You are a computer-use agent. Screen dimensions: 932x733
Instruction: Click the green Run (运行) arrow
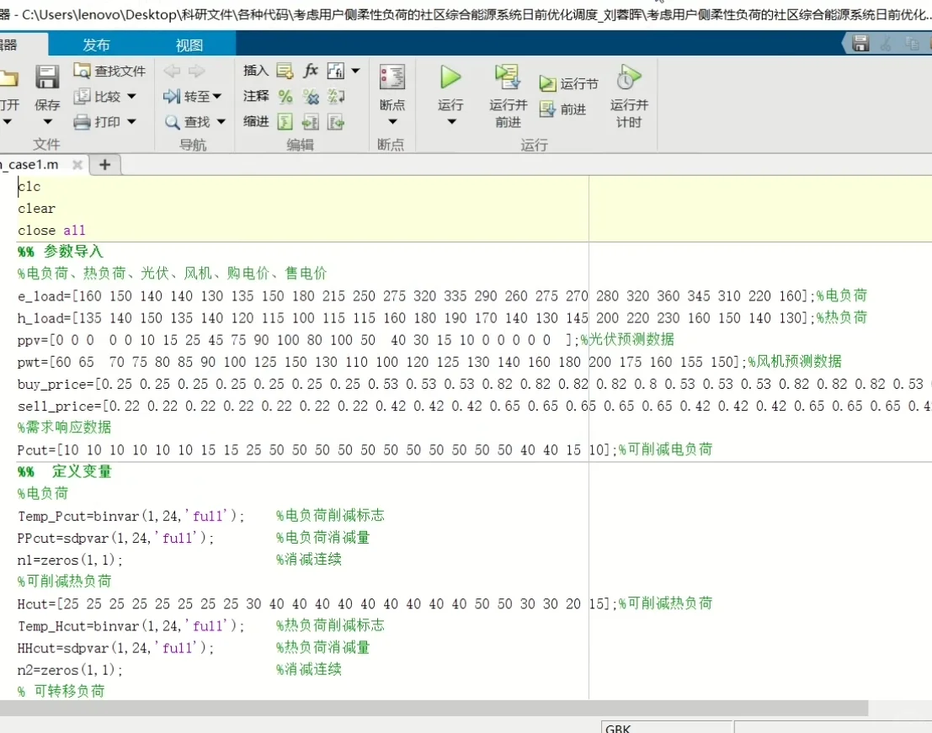(x=450, y=77)
